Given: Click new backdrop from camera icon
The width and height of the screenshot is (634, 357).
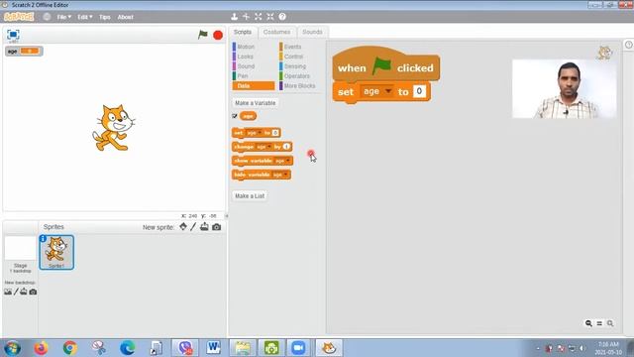Looking at the screenshot, I should pyautogui.click(x=33, y=292).
